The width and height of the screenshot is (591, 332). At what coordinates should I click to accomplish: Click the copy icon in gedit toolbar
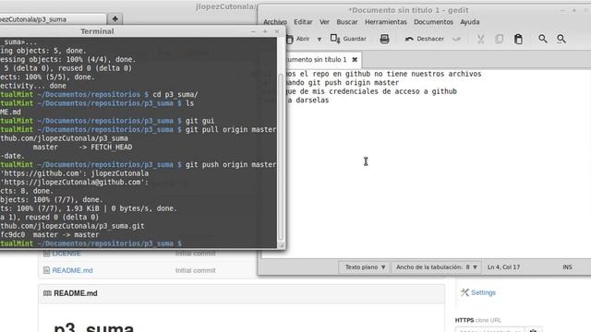pos(499,39)
